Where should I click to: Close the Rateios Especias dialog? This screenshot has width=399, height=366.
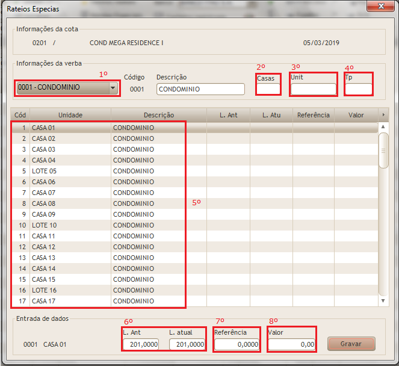click(381, 6)
